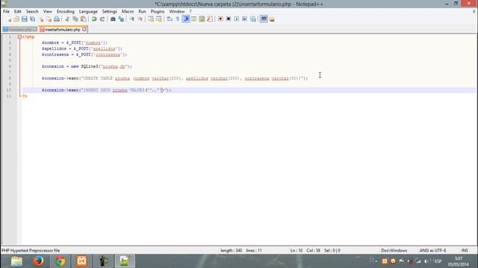The height and width of the screenshot is (268, 478).
Task: Place cursor on line 6 SQLite3 connection code
Action: pyautogui.click(x=87, y=66)
